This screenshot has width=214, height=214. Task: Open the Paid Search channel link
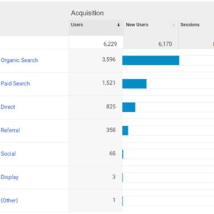pyautogui.click(x=15, y=83)
